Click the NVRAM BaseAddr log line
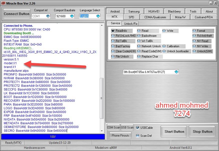The width and height of the screenshot is (219, 151). coord(34,78)
